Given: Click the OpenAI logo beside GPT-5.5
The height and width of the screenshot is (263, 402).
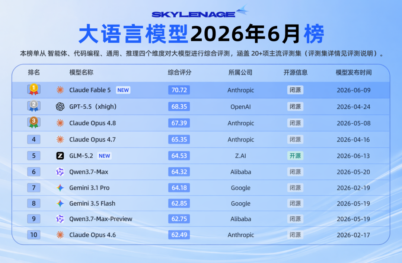Looking at the screenshot, I should pos(60,107).
